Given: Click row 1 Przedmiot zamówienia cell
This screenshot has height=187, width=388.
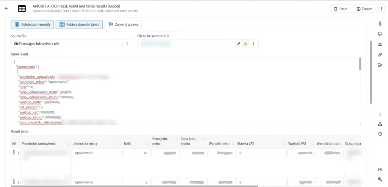Looking at the screenshot, I should (x=46, y=163).
